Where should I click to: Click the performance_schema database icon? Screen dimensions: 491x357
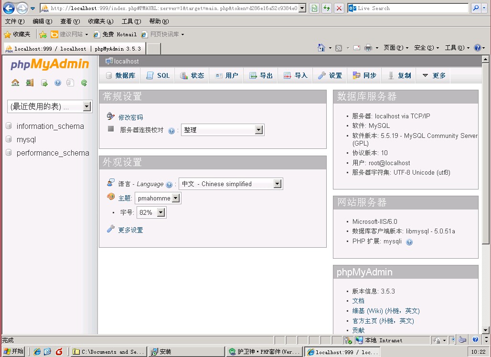coord(9,153)
